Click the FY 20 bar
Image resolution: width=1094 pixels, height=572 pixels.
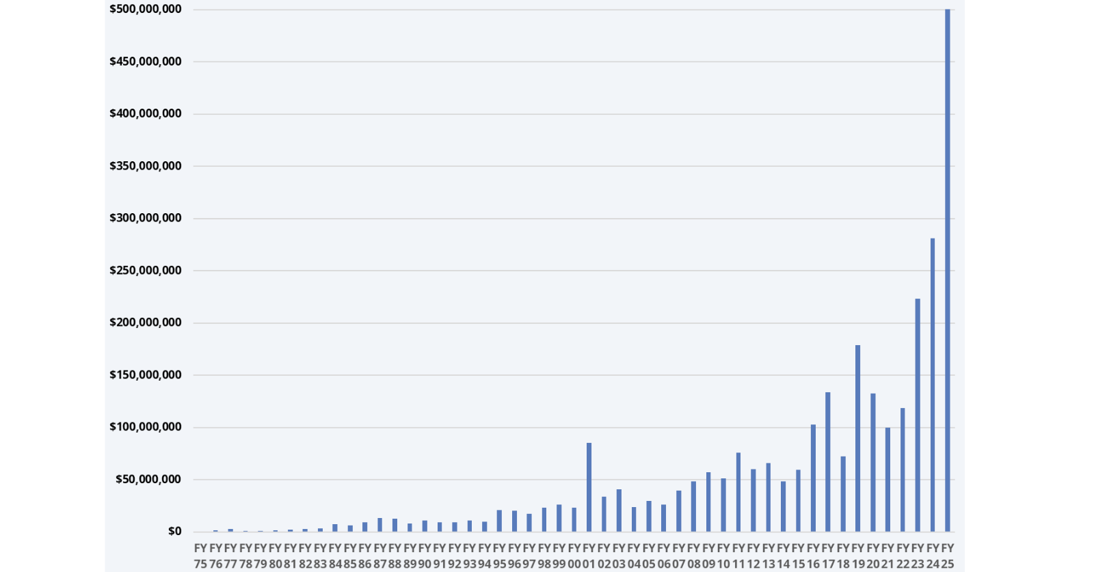pyautogui.click(x=872, y=463)
